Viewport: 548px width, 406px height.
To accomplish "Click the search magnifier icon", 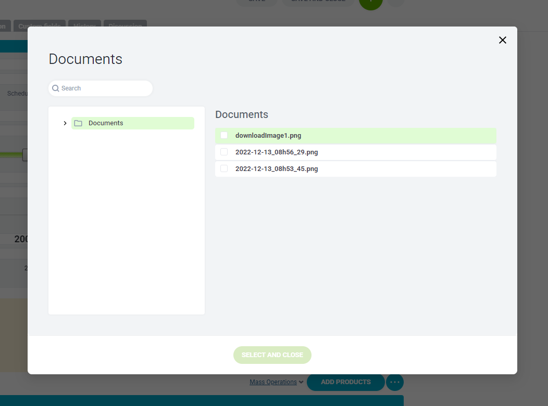I will tap(55, 88).
